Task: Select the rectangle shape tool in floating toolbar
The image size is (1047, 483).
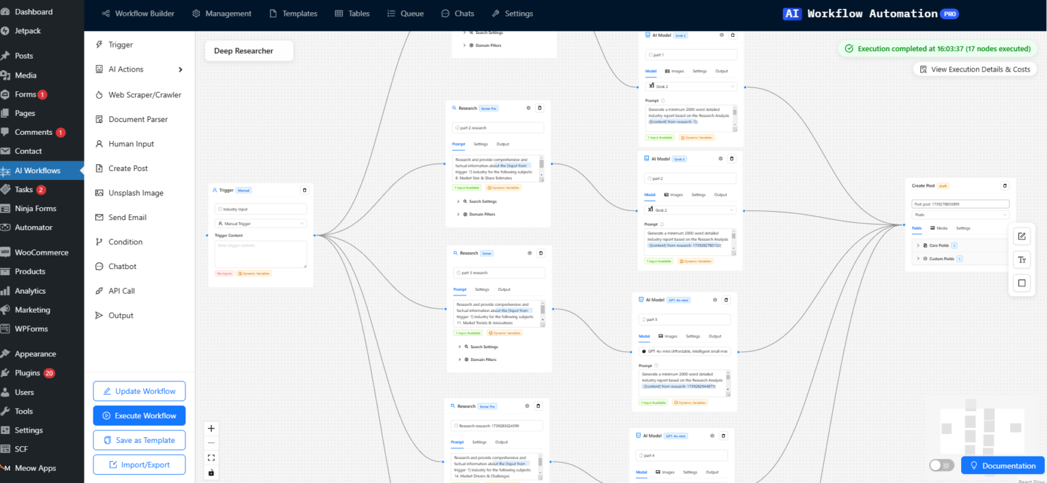Action: coord(1021,283)
